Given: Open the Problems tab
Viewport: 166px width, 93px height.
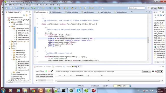Looking at the screenshot, I should coord(38,67).
